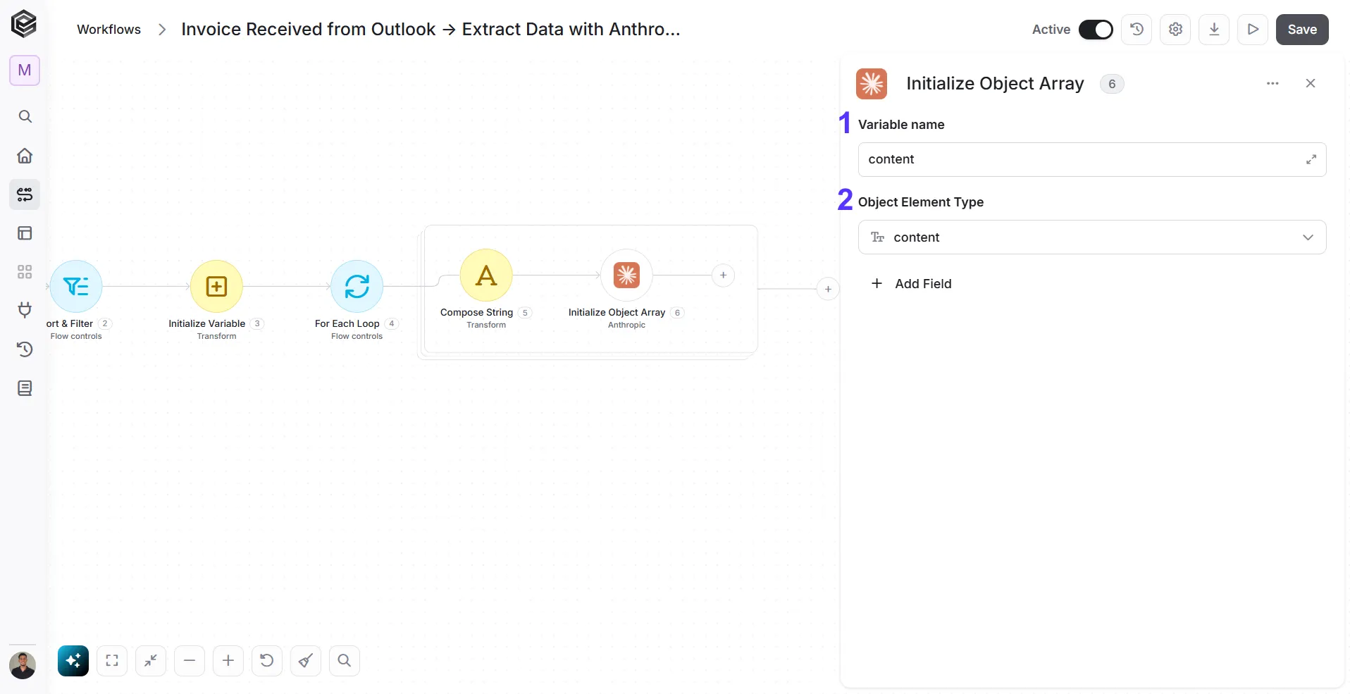Open version history clock icon in header
Viewport: 1350px width, 694px height.
(1137, 30)
